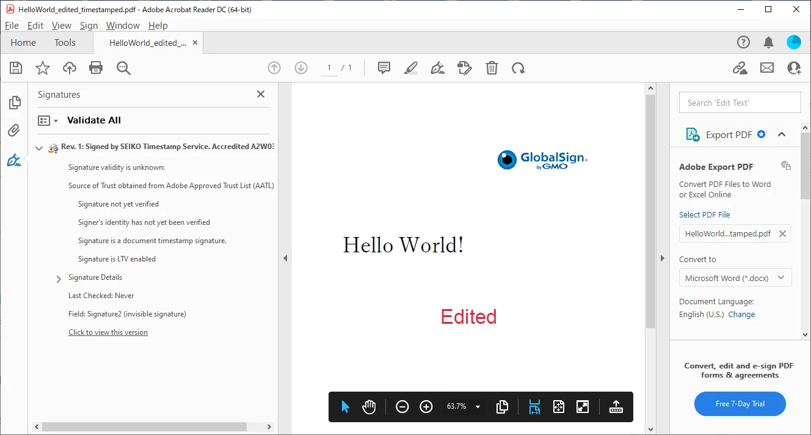Open the Edit menu
The width and height of the screenshot is (811, 435).
35,25
